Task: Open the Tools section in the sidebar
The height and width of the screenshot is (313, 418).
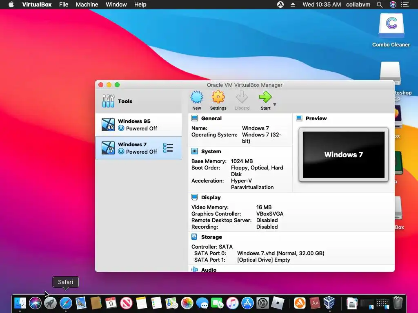Action: (139, 101)
